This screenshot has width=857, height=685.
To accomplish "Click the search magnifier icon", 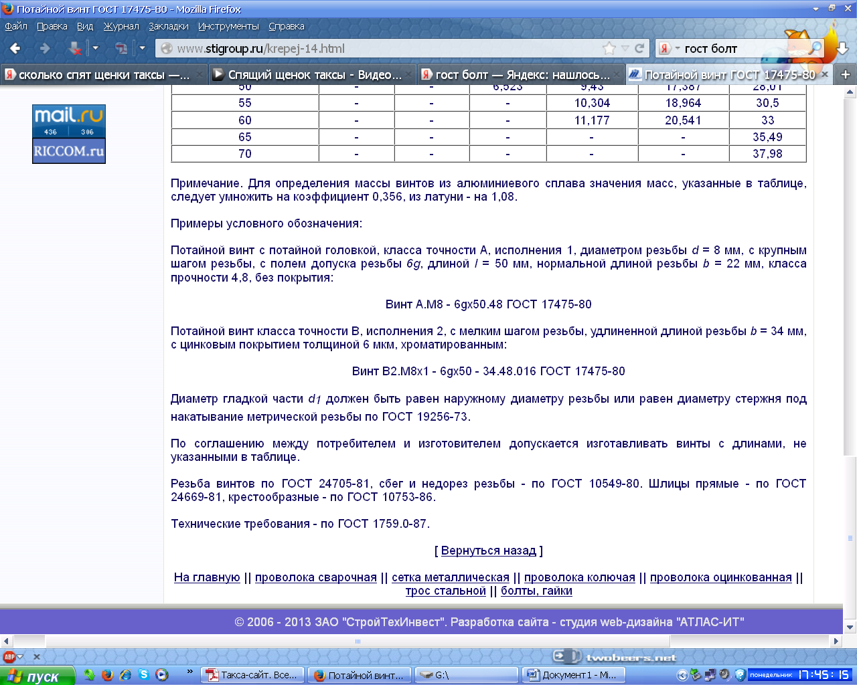I will tap(815, 48).
